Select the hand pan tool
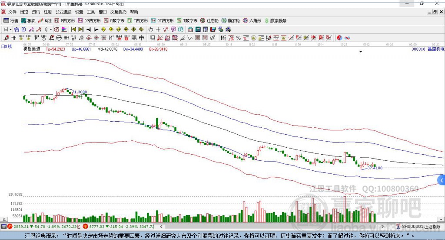This screenshot has height=240, width=445. coord(151,29)
